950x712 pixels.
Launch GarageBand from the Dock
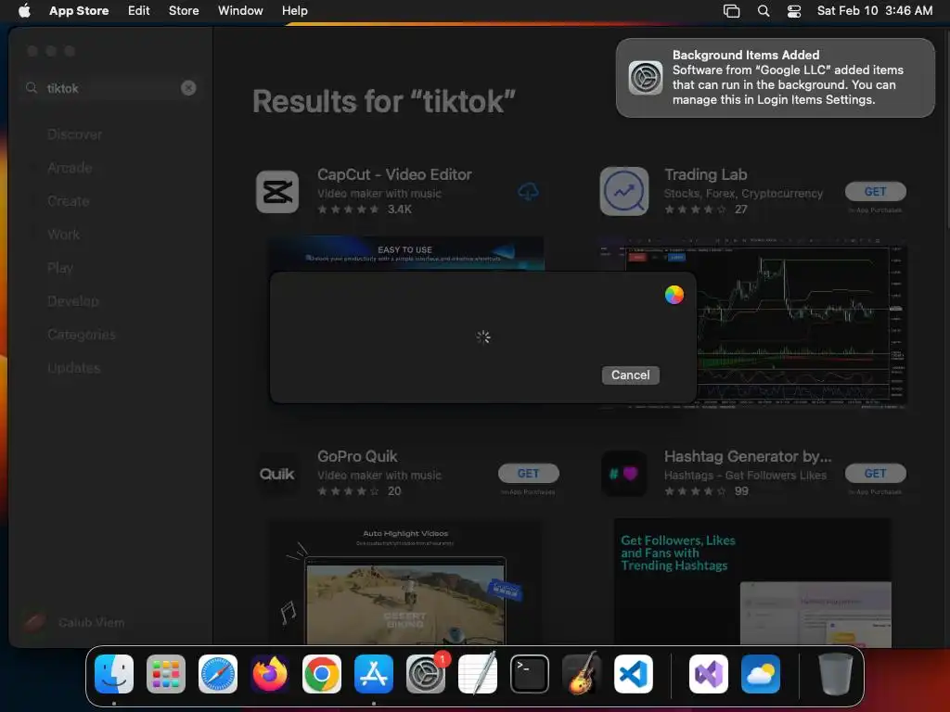pos(582,674)
